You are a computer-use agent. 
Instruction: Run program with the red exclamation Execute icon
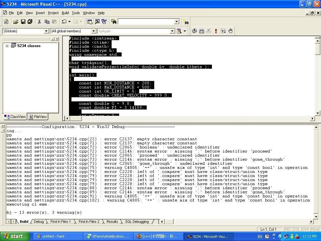(x=216, y=31)
